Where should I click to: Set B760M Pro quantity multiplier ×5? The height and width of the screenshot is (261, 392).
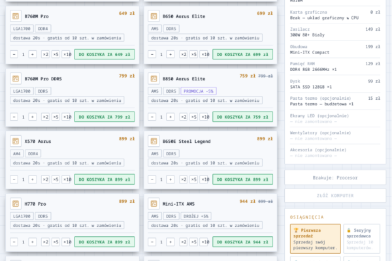(x=56, y=54)
